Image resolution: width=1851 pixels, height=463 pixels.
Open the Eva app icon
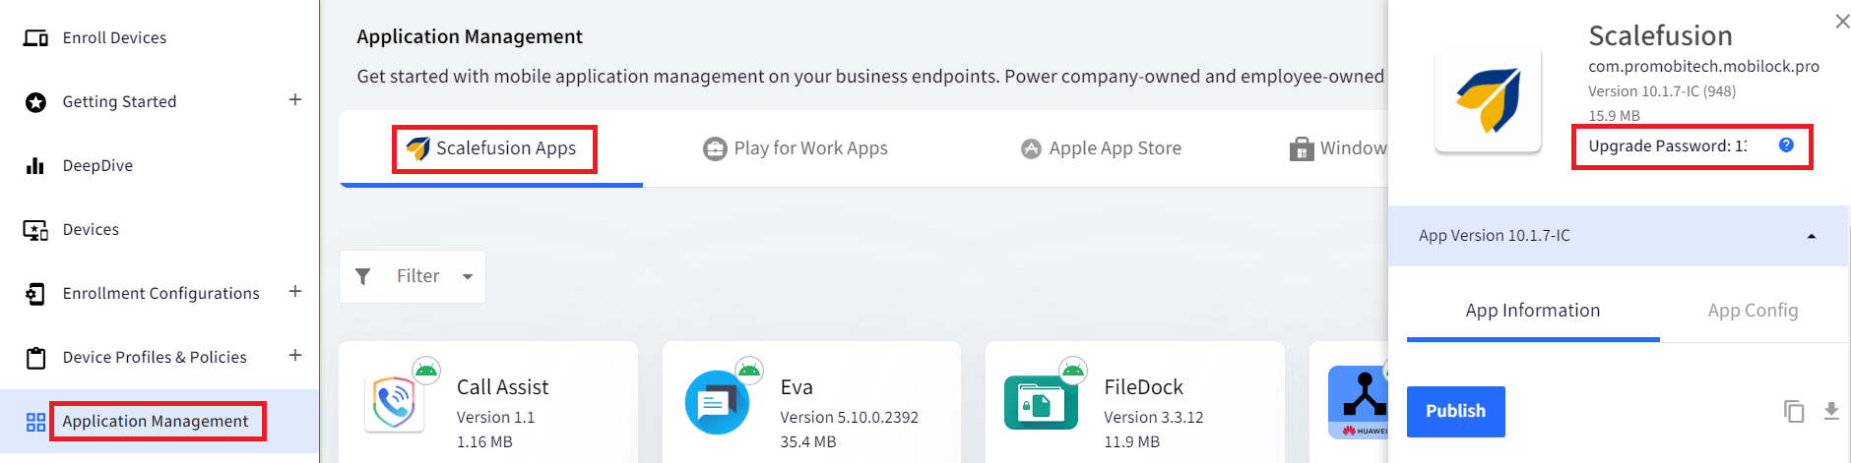717,403
